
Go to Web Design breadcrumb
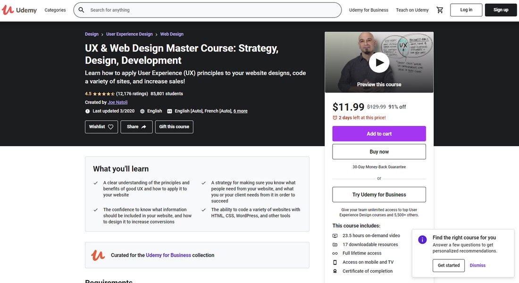pyautogui.click(x=172, y=34)
